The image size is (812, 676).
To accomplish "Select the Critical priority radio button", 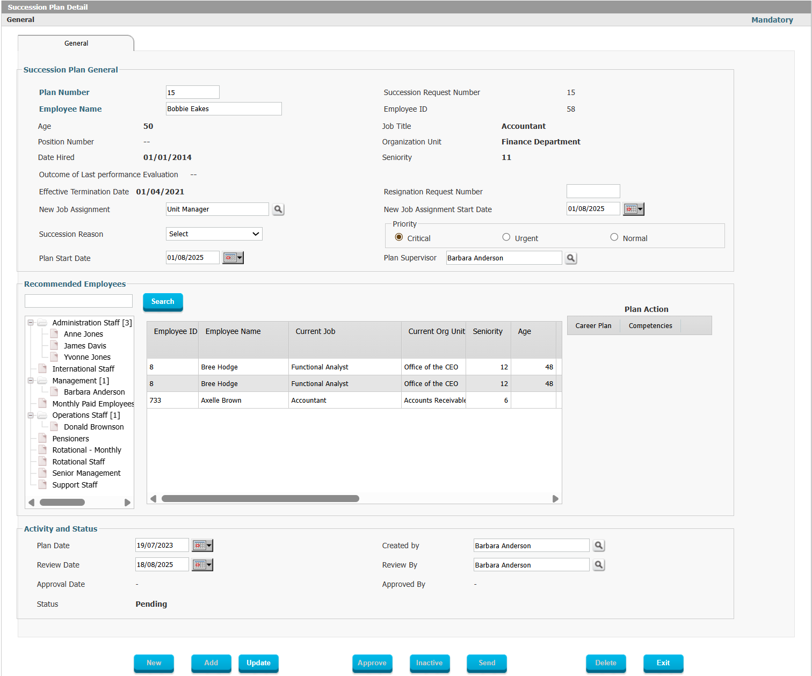I will [x=399, y=237].
